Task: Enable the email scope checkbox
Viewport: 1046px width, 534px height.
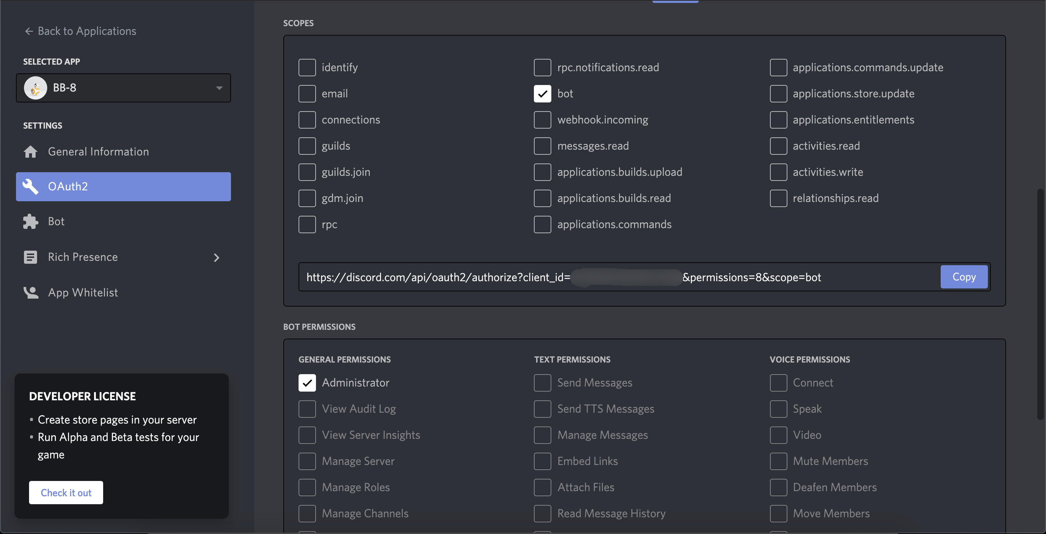Action: [307, 93]
